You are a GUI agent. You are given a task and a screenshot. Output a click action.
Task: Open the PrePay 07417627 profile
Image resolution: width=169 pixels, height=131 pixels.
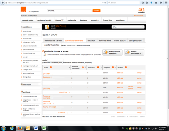point(50,107)
